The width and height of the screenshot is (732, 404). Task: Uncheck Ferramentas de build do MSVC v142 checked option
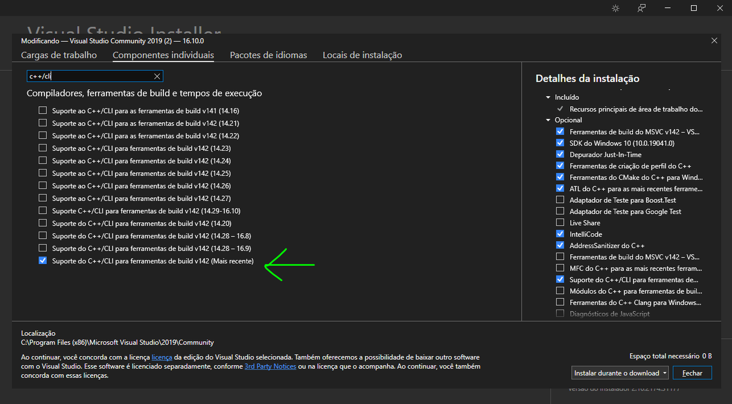(560, 131)
